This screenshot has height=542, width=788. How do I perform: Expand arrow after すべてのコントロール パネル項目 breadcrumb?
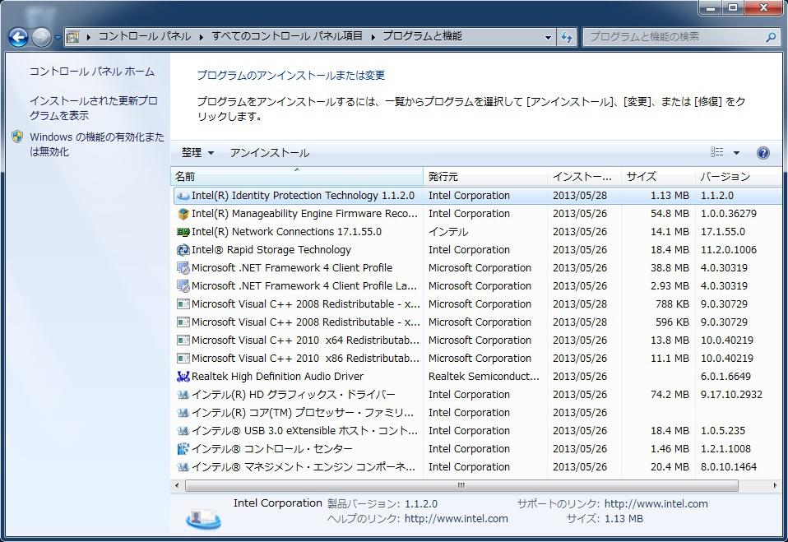[x=373, y=37]
